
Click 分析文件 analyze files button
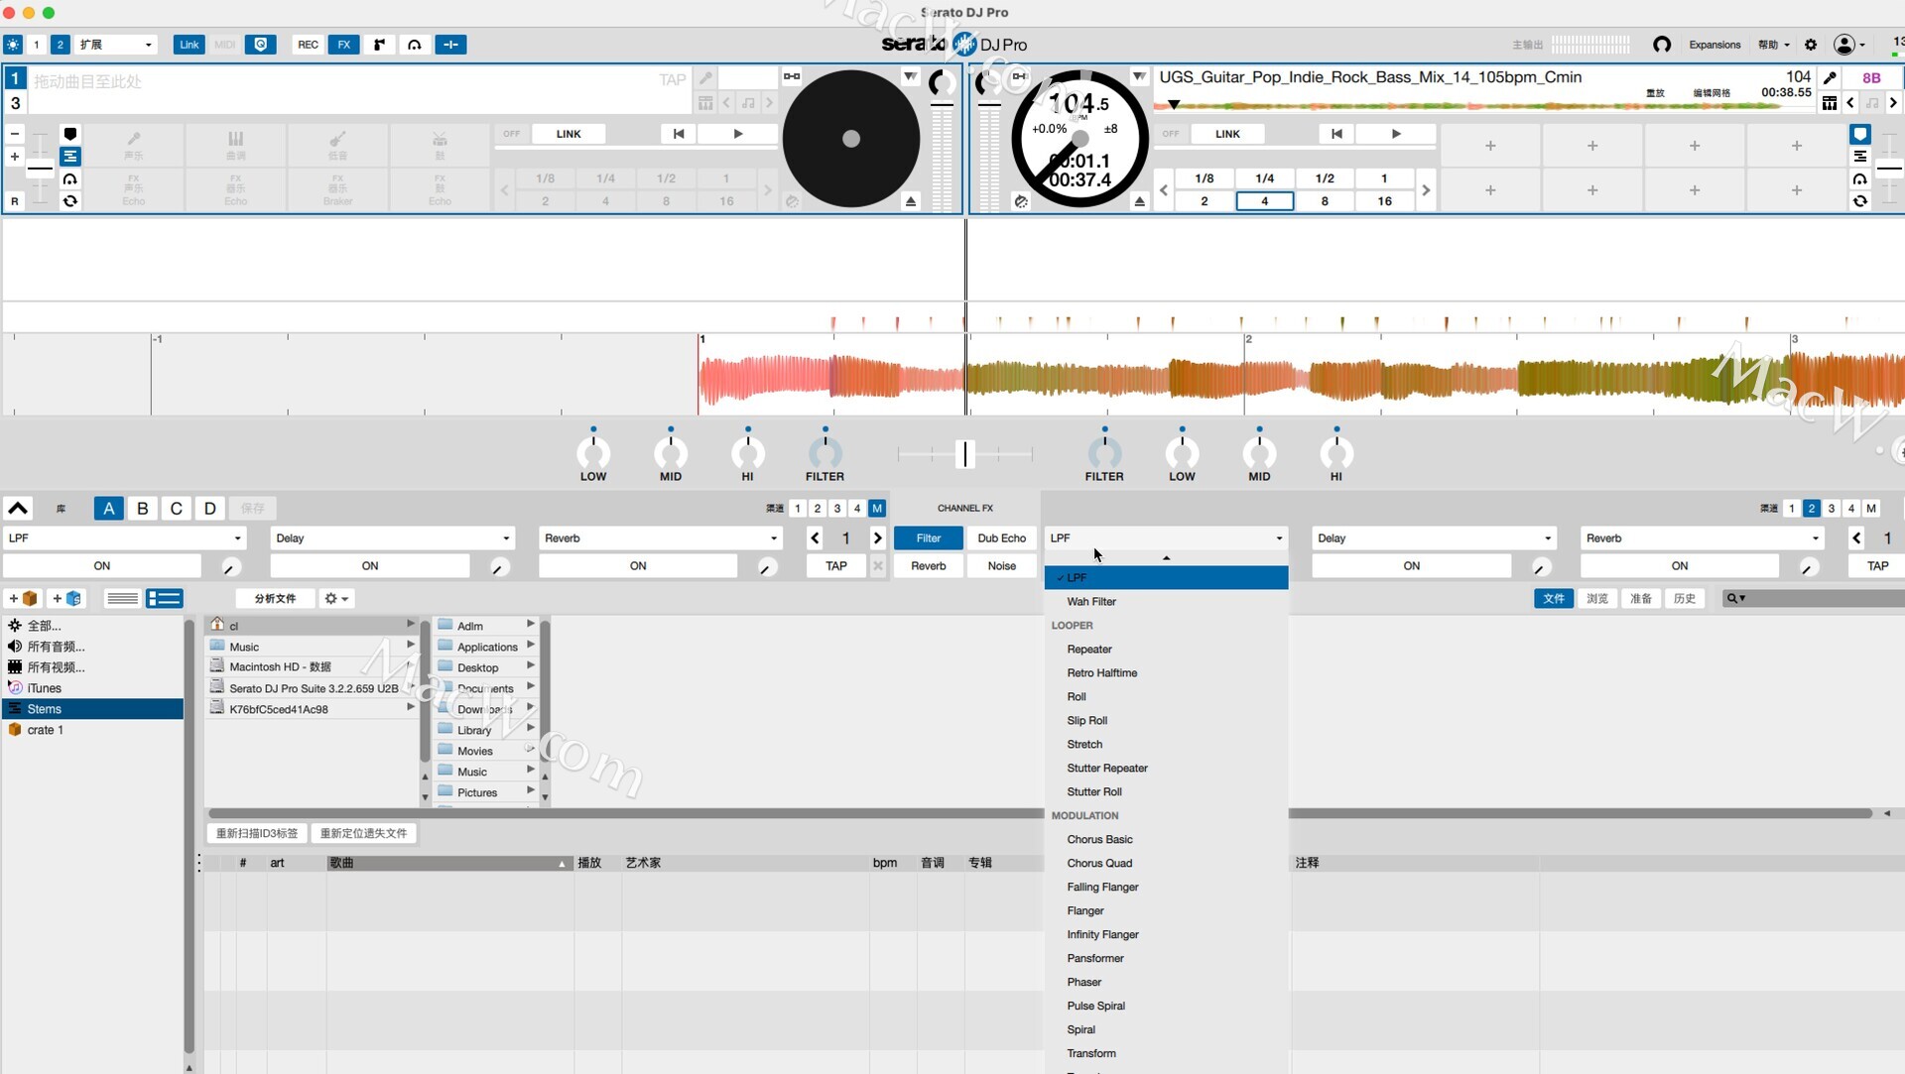275,599
